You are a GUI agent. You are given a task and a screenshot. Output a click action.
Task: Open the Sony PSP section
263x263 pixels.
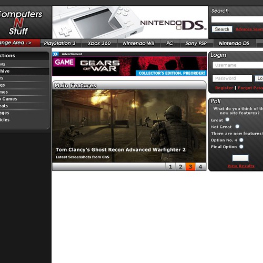click(196, 43)
